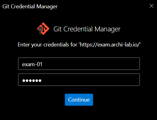157x120 pixels.
Task: Click the https://exam.archi-lab.io/ URL text
Action: [x=109, y=45]
